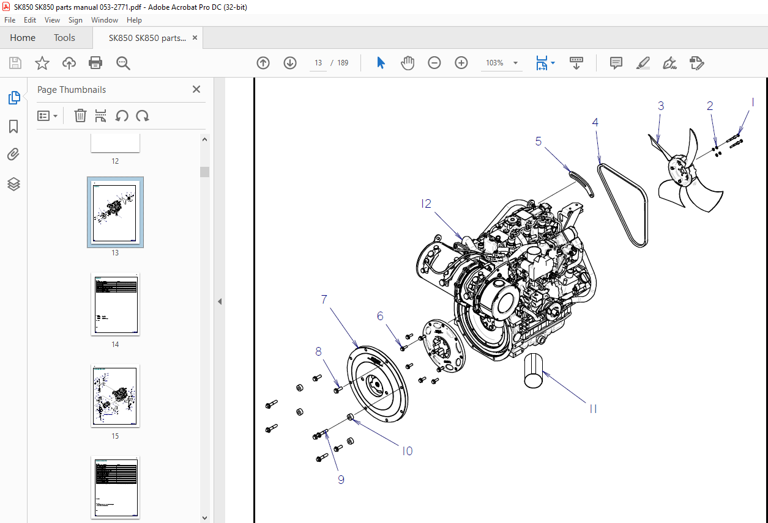Select the page 15 thumbnail
Viewport: 768px width, 523px height.
115,395
